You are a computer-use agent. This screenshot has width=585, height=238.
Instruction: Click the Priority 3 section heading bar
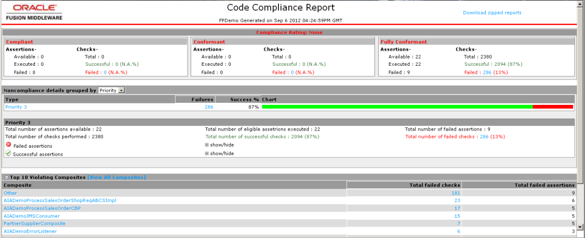[x=289, y=122]
